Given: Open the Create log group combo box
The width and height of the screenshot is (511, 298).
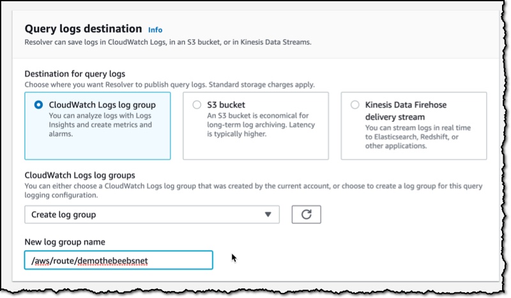Looking at the screenshot, I should [x=152, y=214].
